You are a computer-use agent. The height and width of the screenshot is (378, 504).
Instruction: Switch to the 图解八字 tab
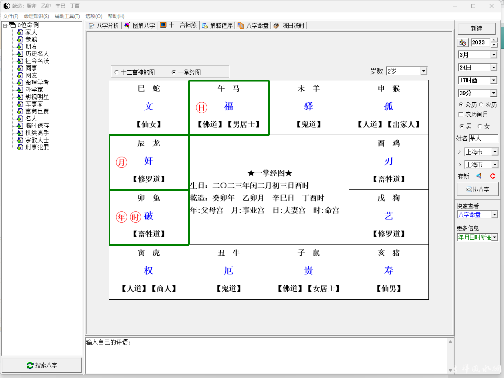point(140,26)
